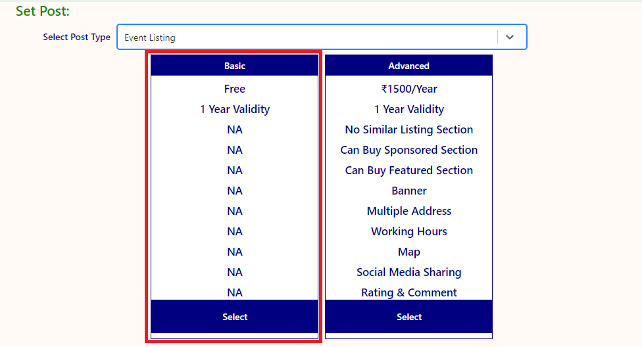Click the Banner feature row
Image resolution: width=642 pixels, height=347 pixels.
[408, 191]
